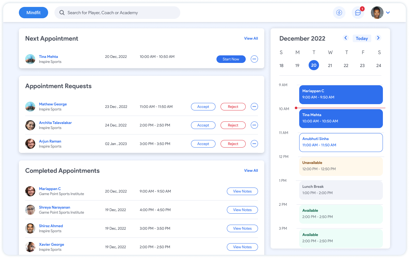This screenshot has height=258, width=409.
Task: Accept Archita Talavalakar's appointment request
Action: pos(203,125)
